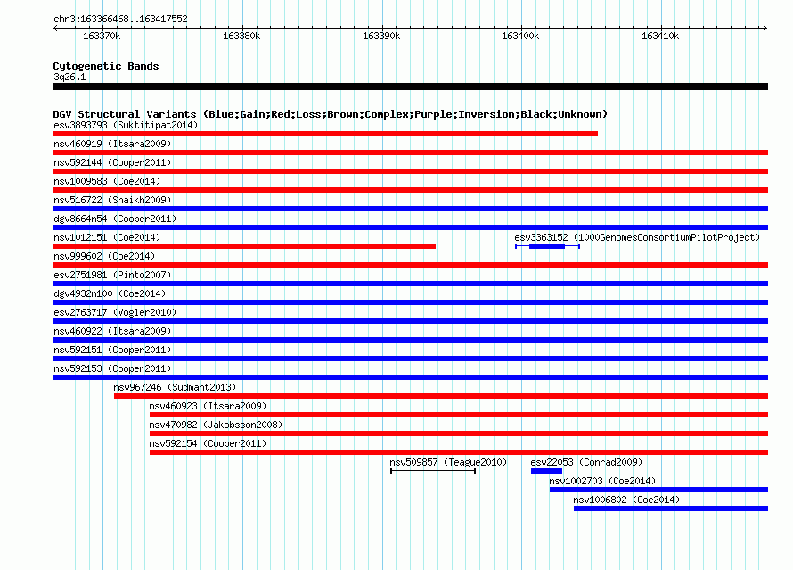
Task: Click the black 3q26.1 cytogenetic band bar
Action: (410, 87)
